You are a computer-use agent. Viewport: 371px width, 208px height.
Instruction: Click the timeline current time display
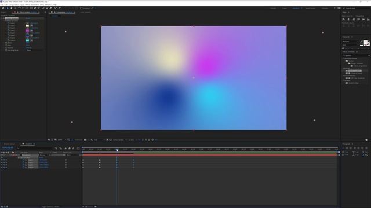[x=8, y=148]
